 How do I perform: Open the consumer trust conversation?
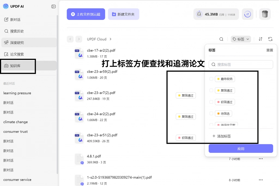[16, 132]
